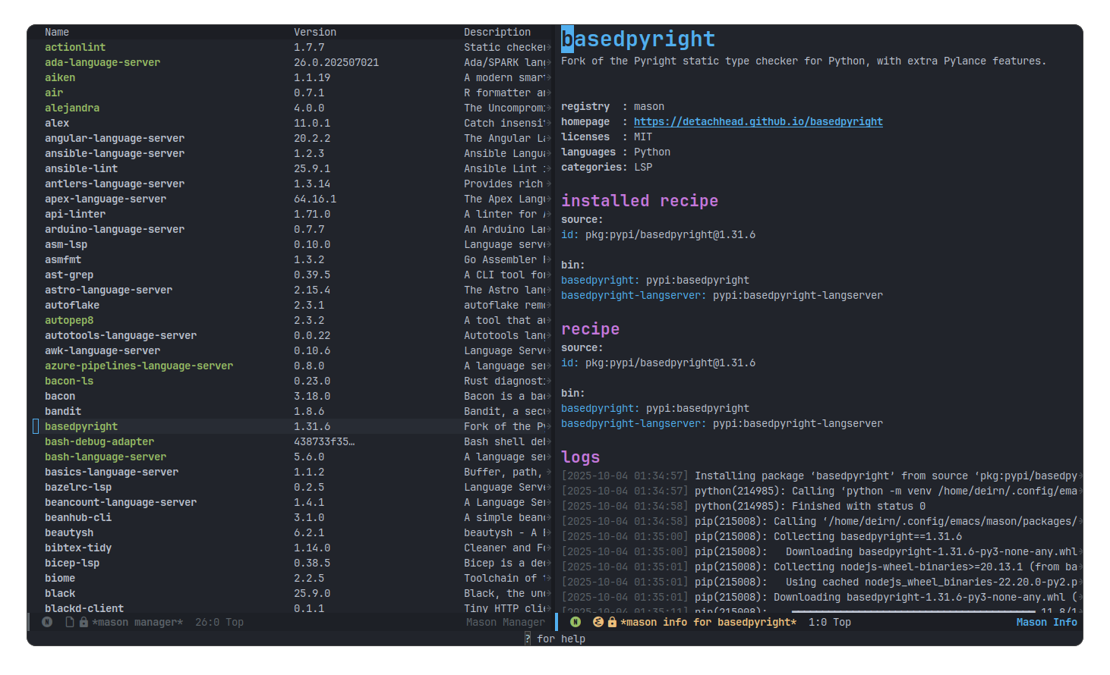Select the arduino-language-server package row

pos(292,229)
